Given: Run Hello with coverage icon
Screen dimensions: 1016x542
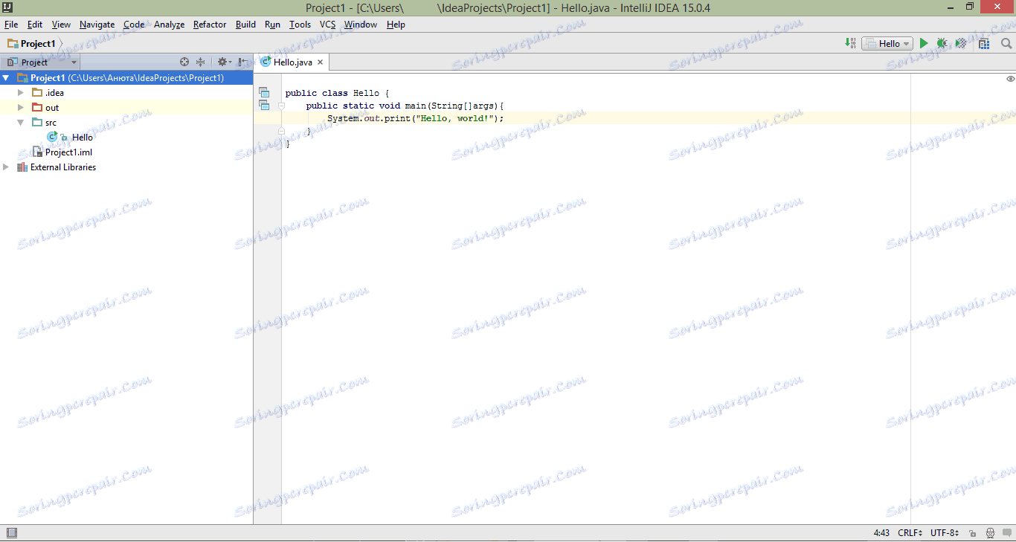Looking at the screenshot, I should (x=961, y=44).
